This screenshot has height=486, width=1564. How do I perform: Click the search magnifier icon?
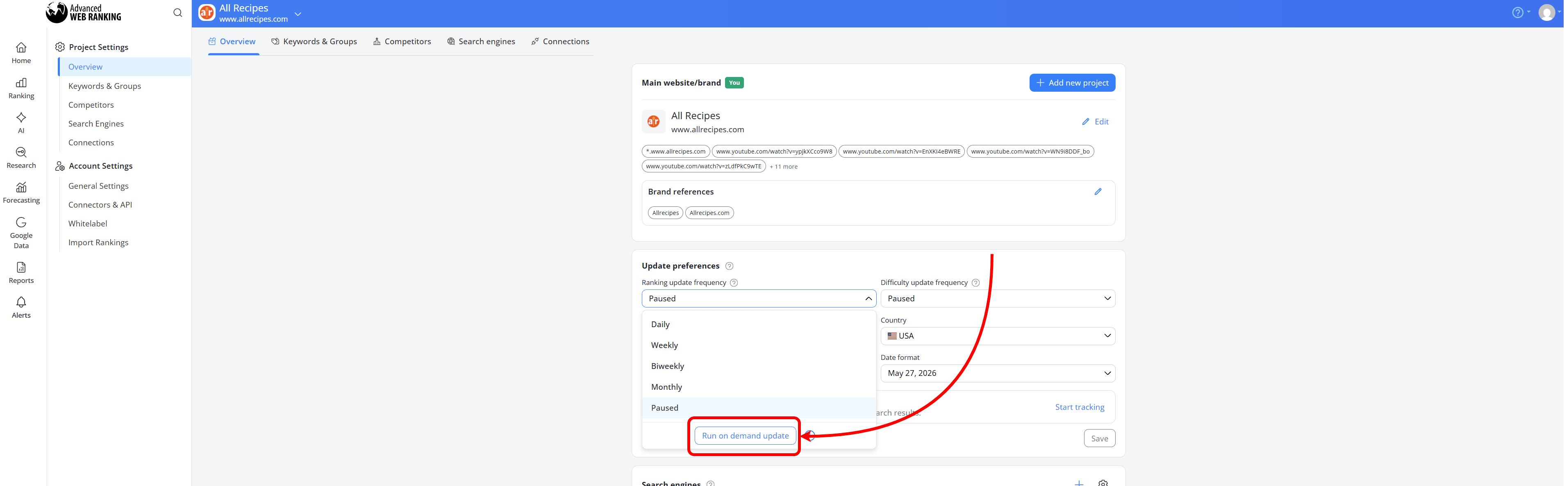[x=177, y=13]
